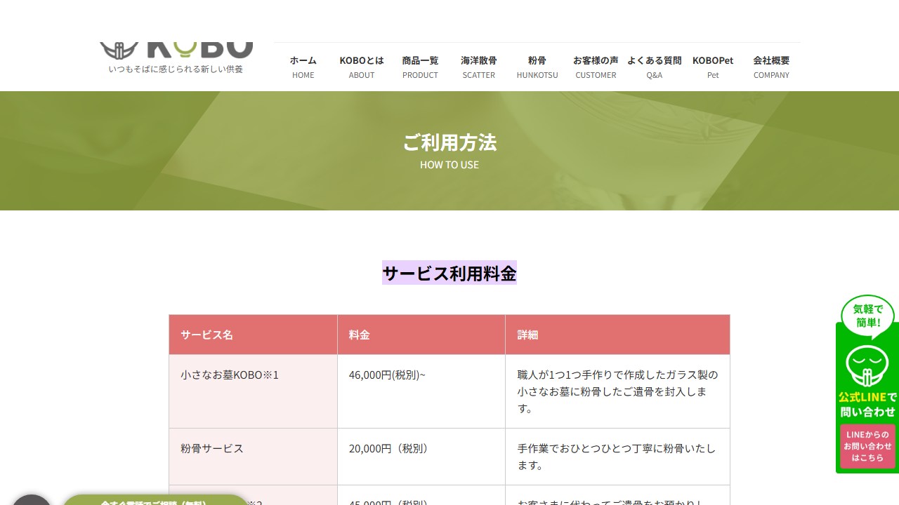
Task: Open the ホーム HOME menu item
Action: (303, 67)
